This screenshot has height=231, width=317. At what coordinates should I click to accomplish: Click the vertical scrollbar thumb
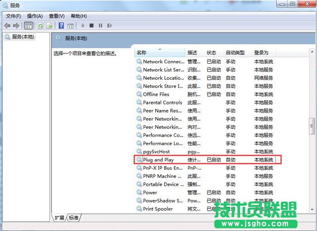312,126
